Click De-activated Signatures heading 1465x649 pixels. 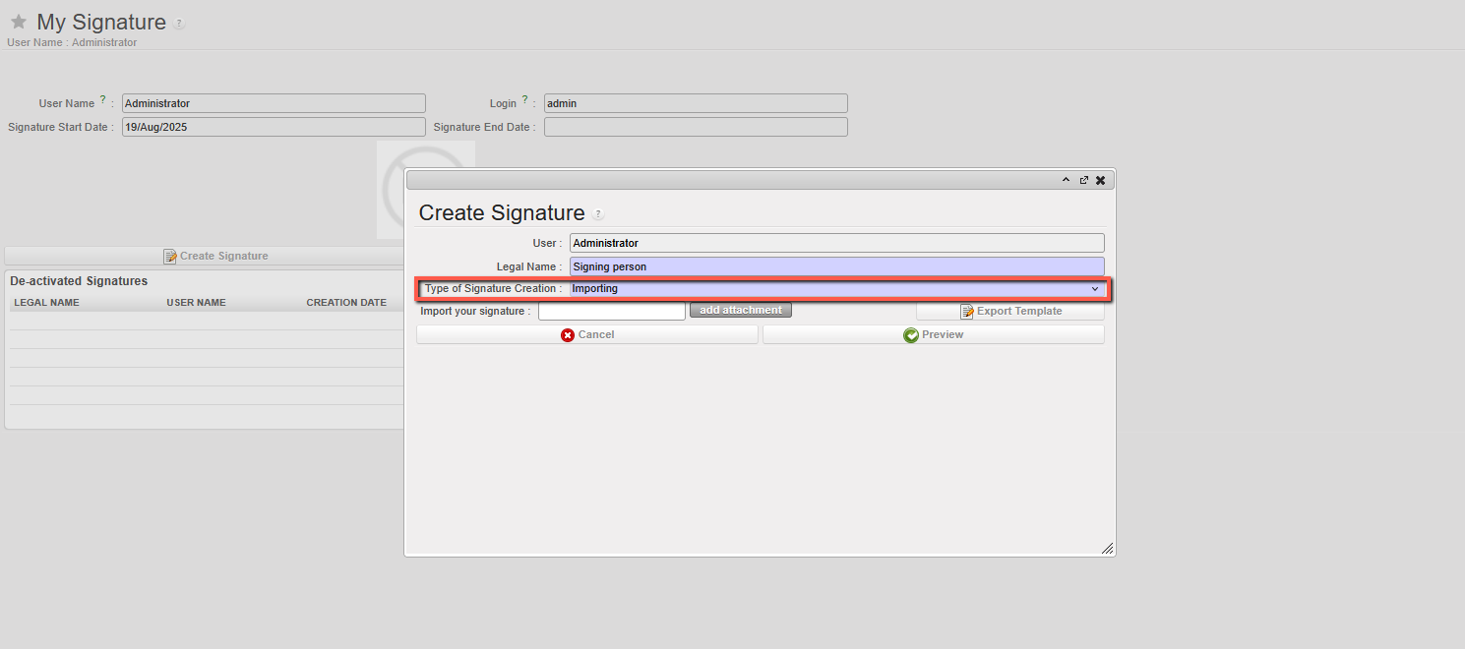tap(79, 281)
